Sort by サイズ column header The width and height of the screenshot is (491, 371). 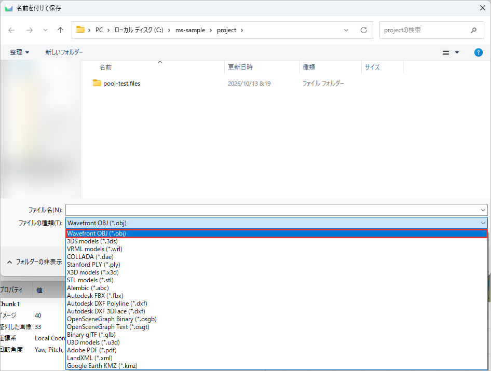click(x=383, y=67)
